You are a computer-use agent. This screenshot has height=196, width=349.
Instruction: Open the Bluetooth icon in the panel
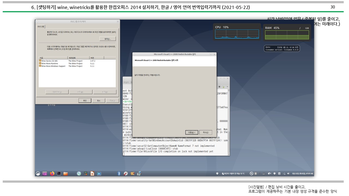coord(119,173)
